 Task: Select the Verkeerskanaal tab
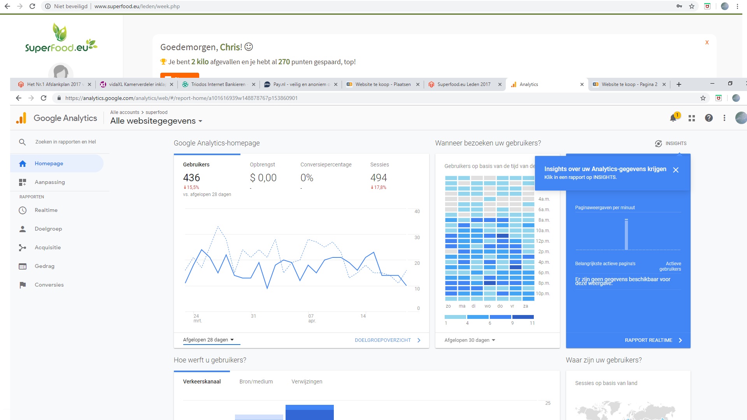tap(202, 381)
